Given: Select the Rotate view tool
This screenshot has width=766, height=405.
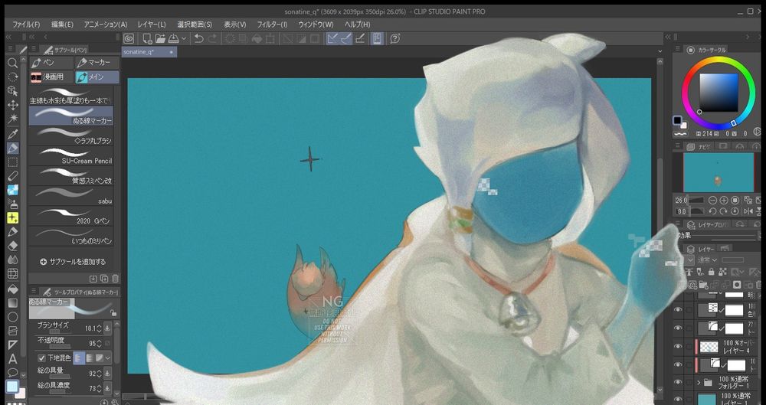Looking at the screenshot, I should (13, 77).
